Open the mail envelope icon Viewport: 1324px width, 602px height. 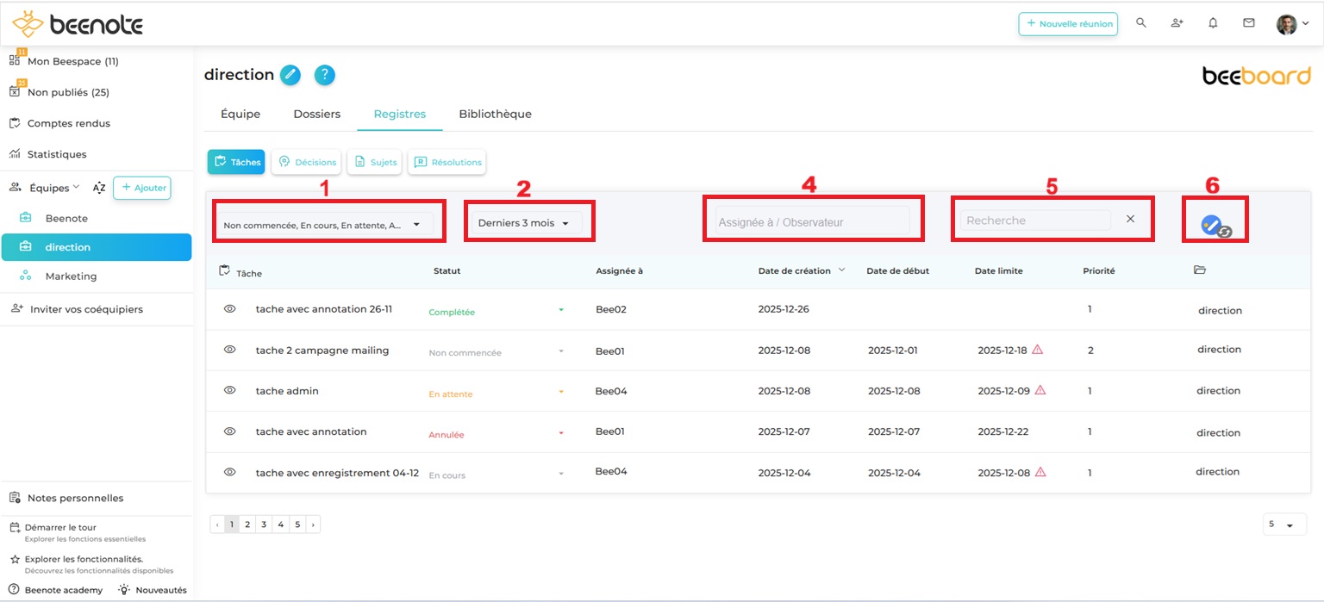[x=1248, y=23]
